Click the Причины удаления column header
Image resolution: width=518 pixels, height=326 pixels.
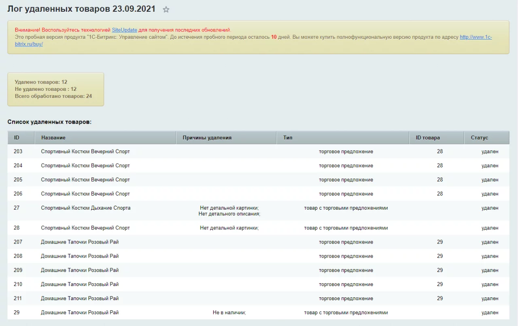point(207,138)
